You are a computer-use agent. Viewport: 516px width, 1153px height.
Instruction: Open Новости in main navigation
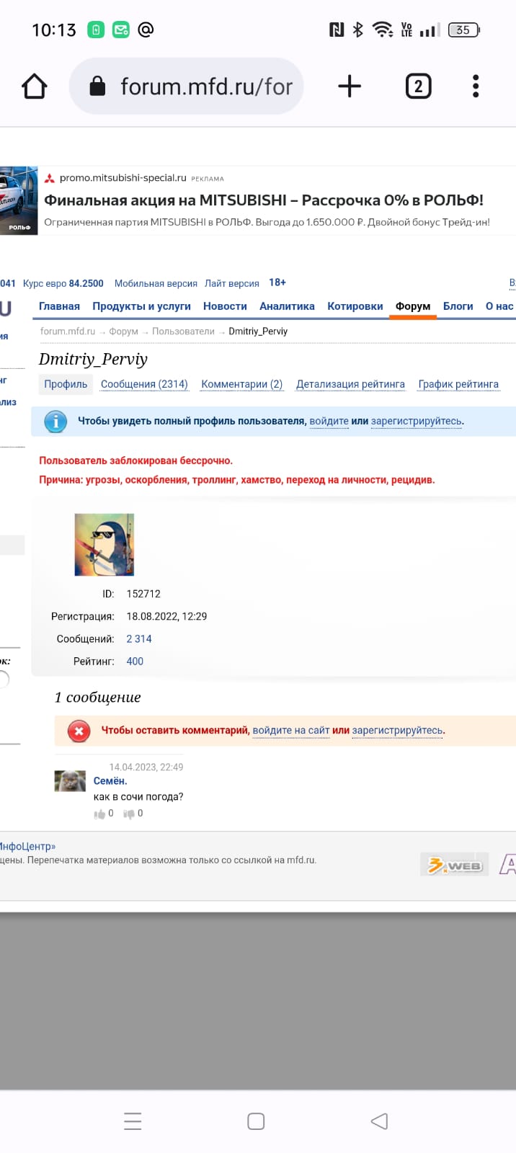tap(225, 306)
